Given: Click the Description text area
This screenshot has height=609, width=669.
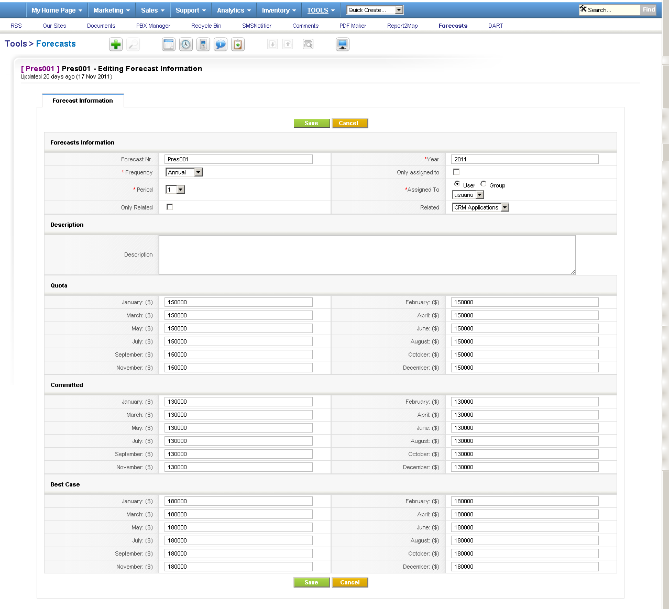Looking at the screenshot, I should [367, 254].
